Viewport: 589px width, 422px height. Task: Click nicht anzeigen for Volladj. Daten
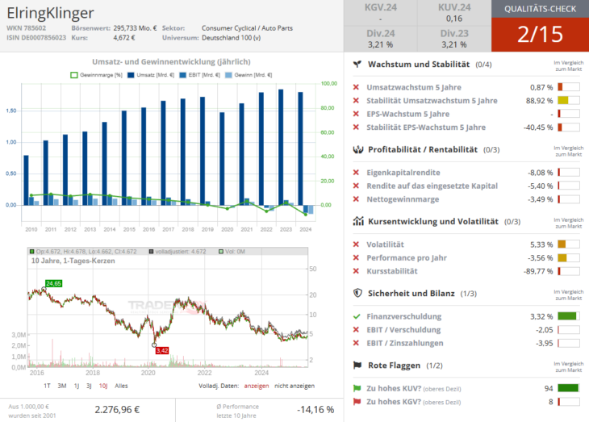(x=294, y=386)
